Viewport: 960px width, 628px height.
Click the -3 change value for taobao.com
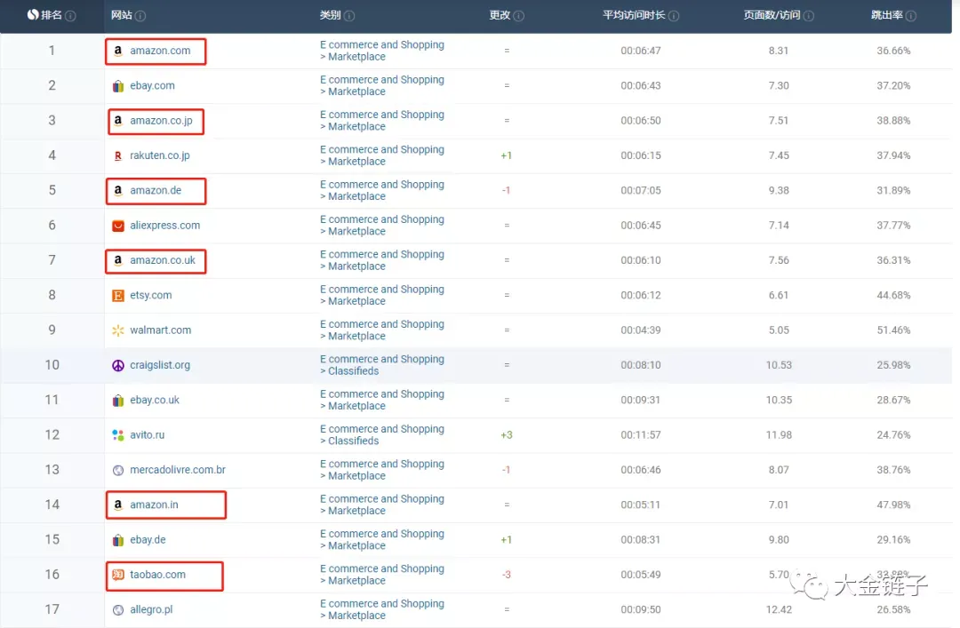507,574
